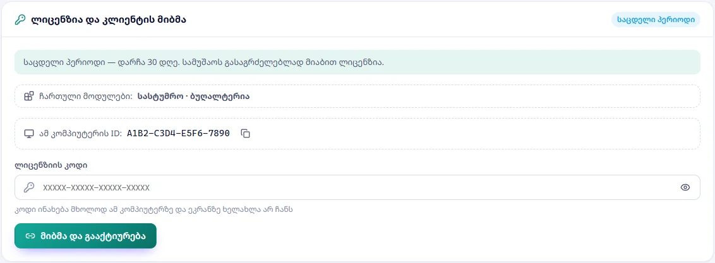Focus the XXXXX-XXXXX license code input
The image size is (715, 263).
[x=357, y=187]
